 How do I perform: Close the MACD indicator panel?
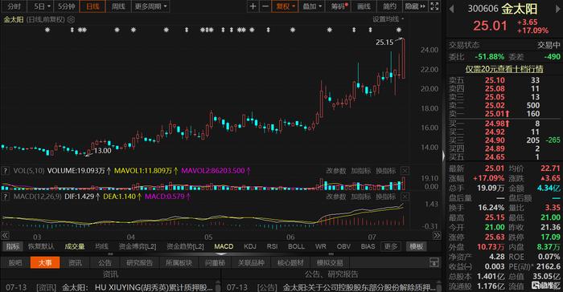(x=405, y=197)
